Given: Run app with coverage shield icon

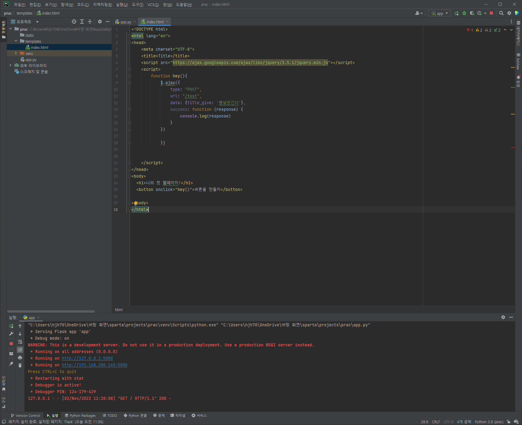Looking at the screenshot, I should tap(472, 13).
